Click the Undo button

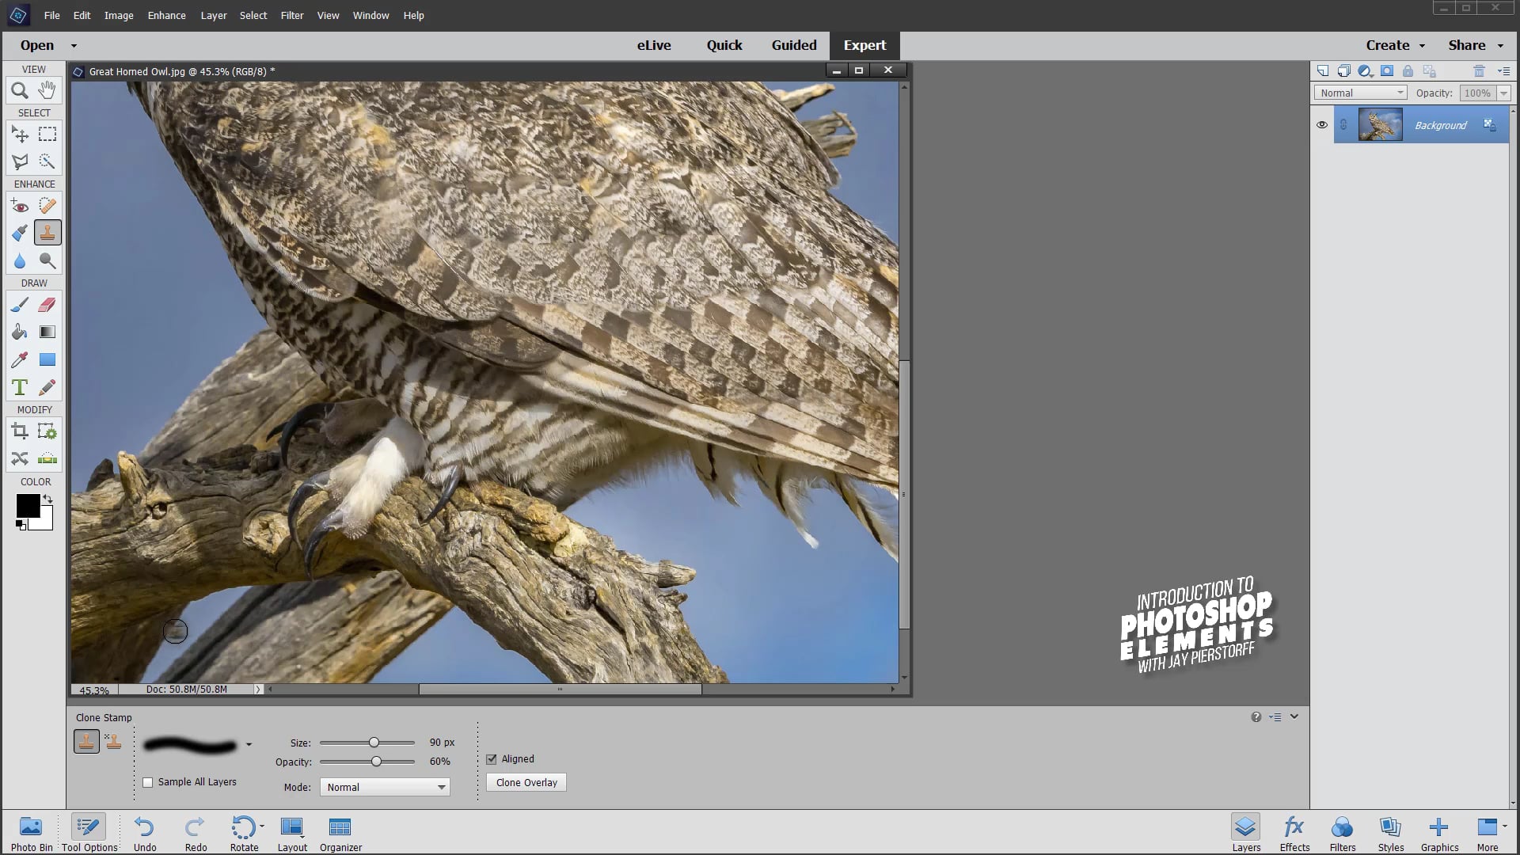click(x=145, y=834)
